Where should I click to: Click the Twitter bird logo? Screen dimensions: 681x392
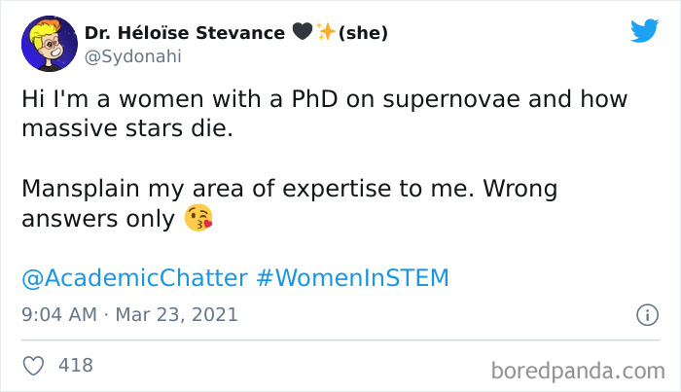tap(644, 31)
